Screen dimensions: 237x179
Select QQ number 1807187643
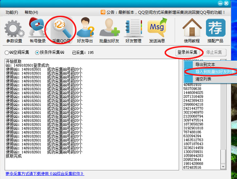tap(193, 144)
